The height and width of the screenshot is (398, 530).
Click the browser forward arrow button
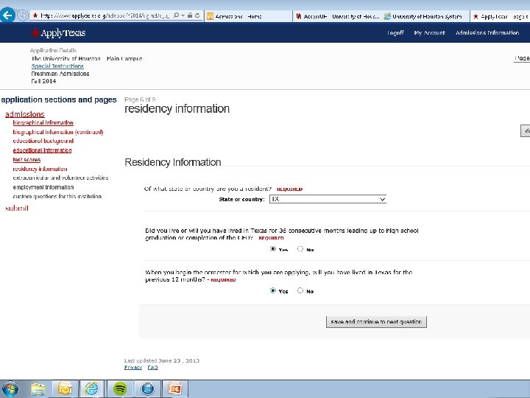tap(22, 15)
